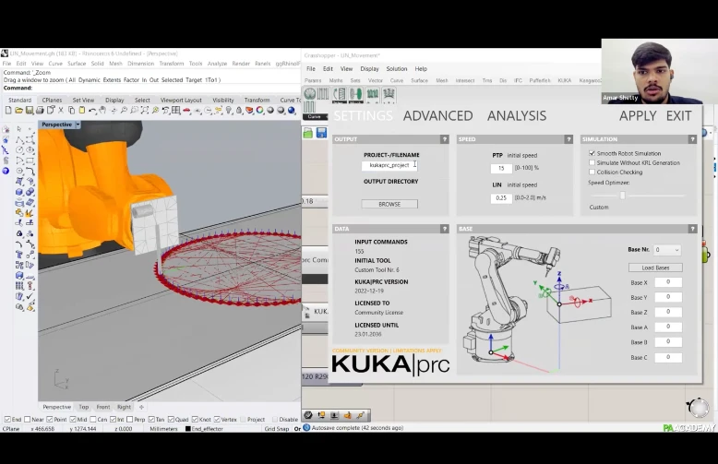Expand the Perspective viewport menu arrow
The image size is (718, 464).
[x=78, y=125]
